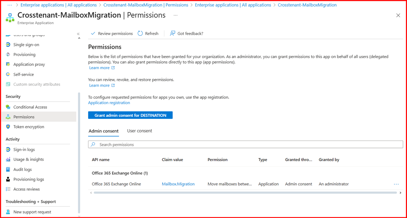This screenshot has height=218, width=407.
Task: Click the Refresh icon in toolbar
Action: 140,33
